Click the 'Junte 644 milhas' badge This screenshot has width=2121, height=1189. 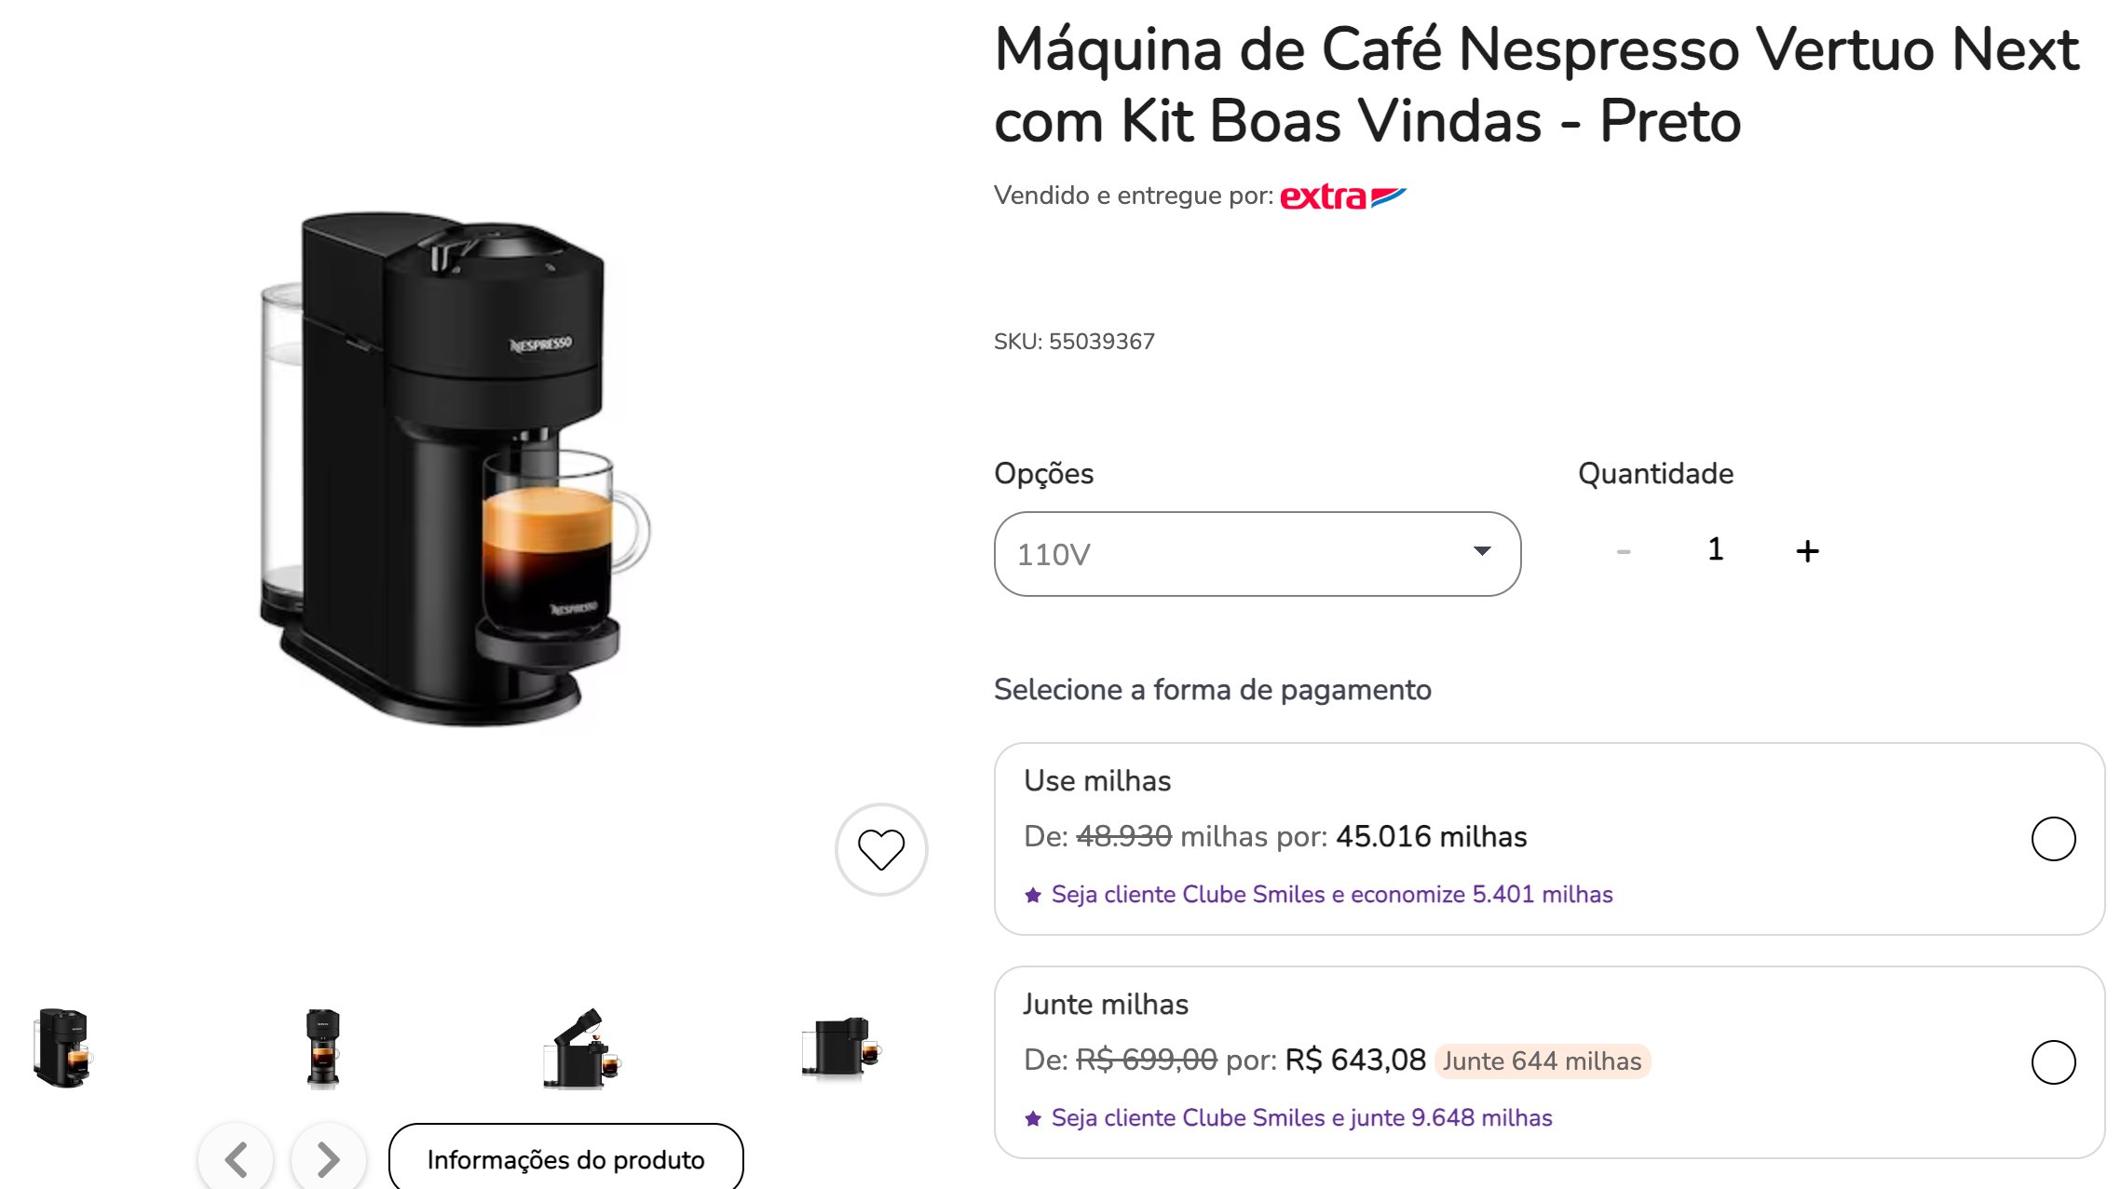[1542, 1061]
